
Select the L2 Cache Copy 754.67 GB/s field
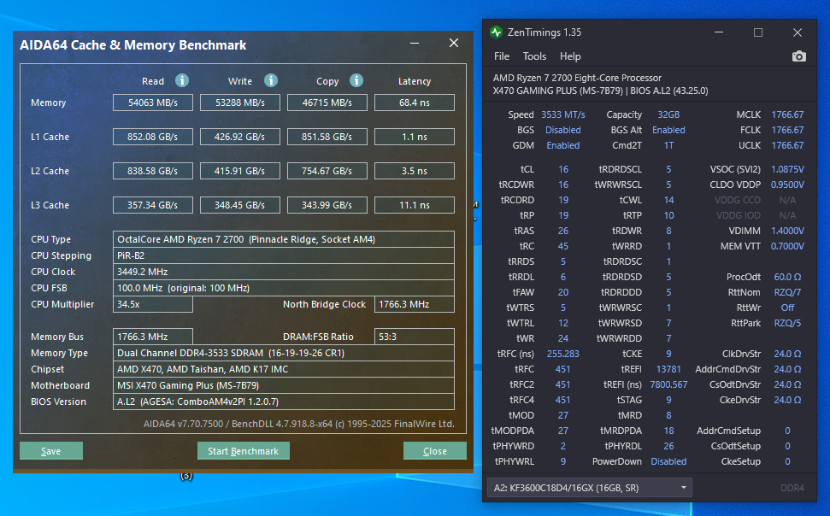pyautogui.click(x=327, y=171)
